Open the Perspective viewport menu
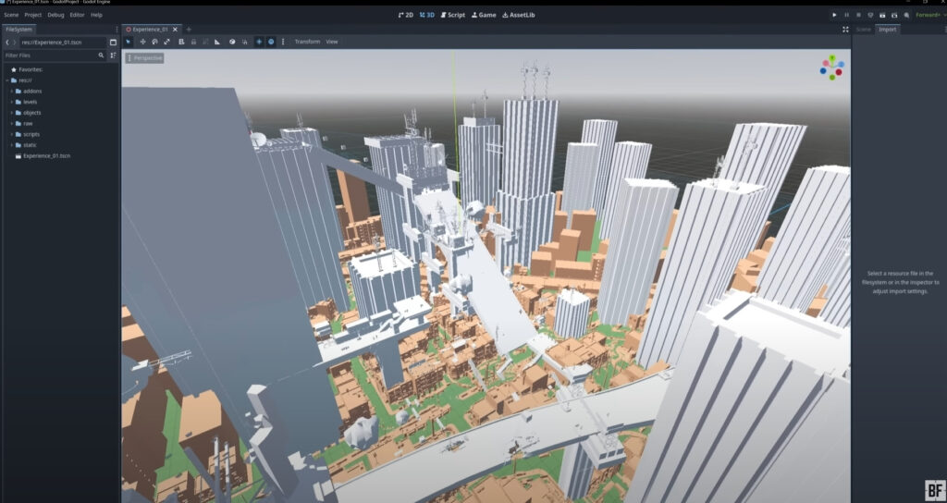 pyautogui.click(x=144, y=58)
